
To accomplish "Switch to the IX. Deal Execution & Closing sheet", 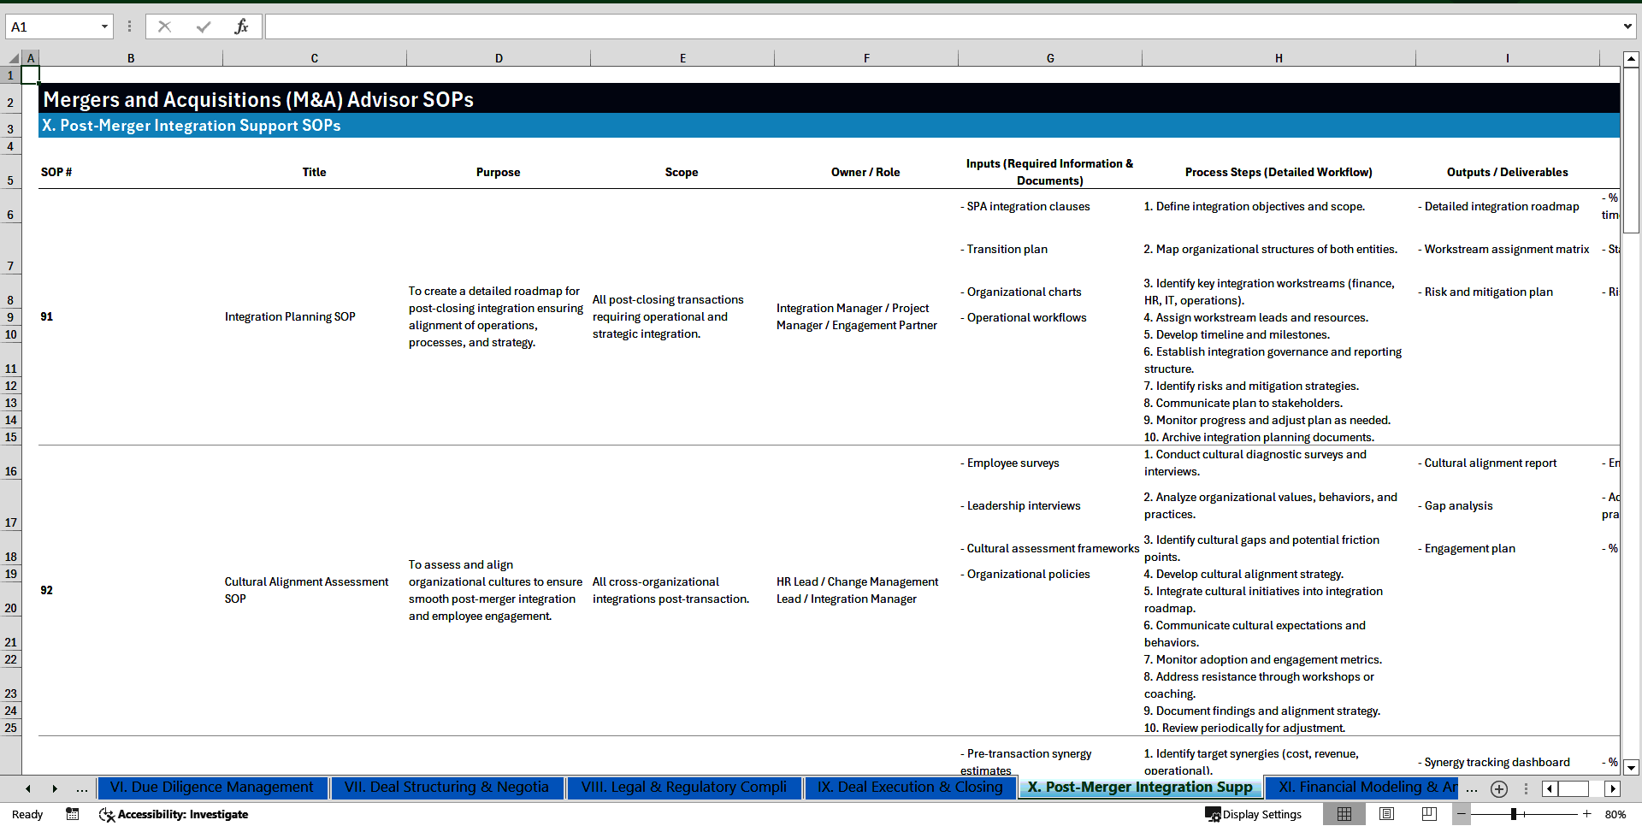I will (x=910, y=788).
